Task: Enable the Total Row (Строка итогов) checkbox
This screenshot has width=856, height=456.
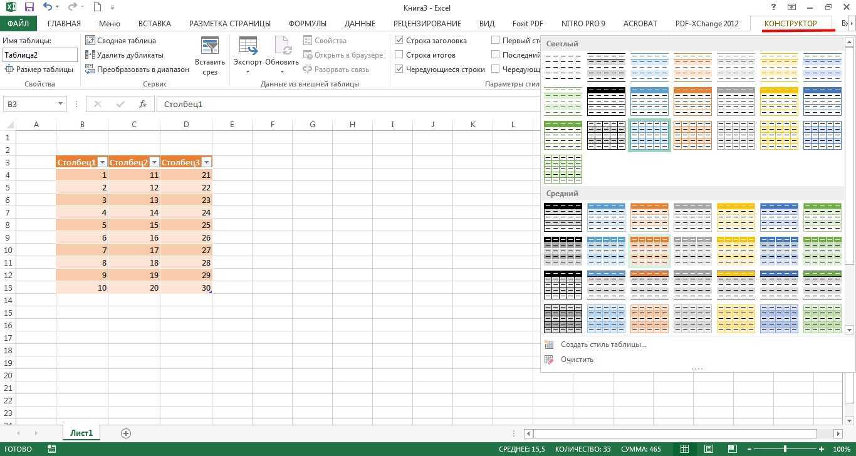Action: pos(399,55)
